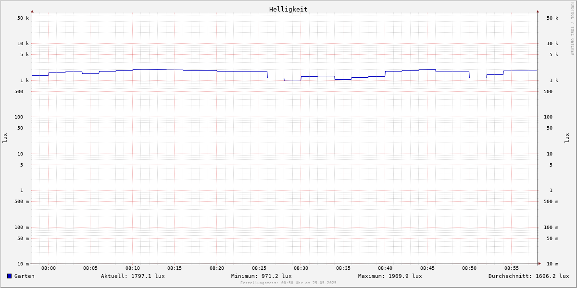
Task: Click the 50 m label on right axis
Action: point(552,239)
